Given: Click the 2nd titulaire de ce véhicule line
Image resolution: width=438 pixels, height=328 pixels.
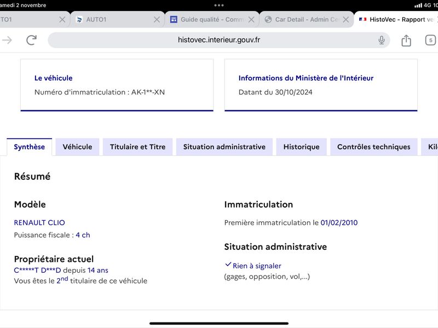Looking at the screenshot, I should click(80, 280).
